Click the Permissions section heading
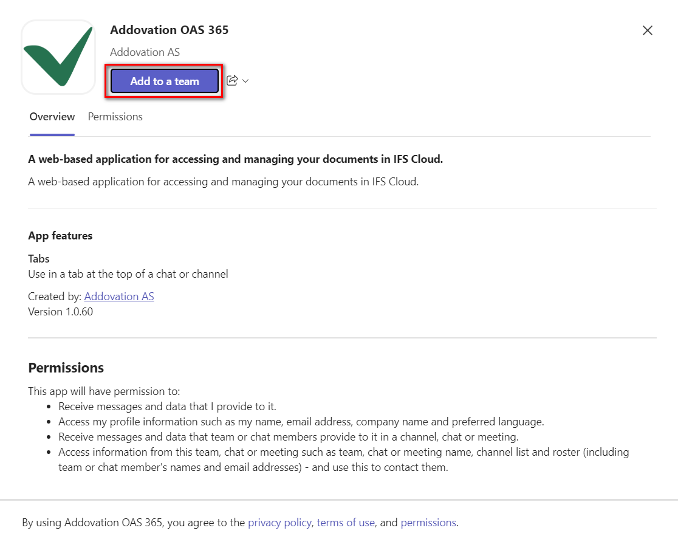678x539 pixels. tap(66, 368)
